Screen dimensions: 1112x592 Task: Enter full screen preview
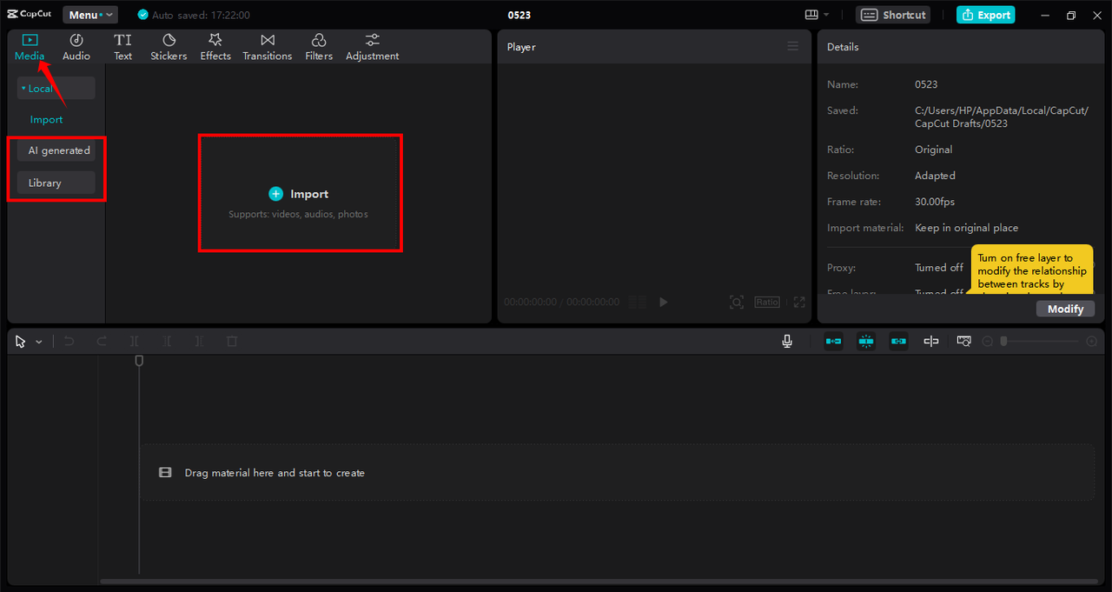pyautogui.click(x=799, y=302)
